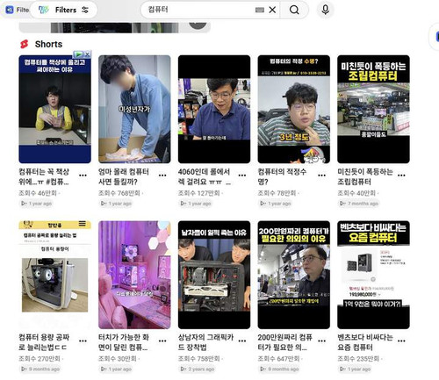439x380 pixels.
Task: Open the Filters button
Action: (63, 10)
